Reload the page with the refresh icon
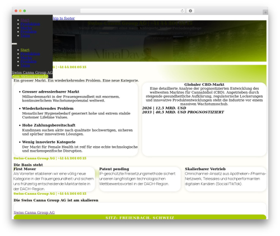The height and width of the screenshot is (236, 280). (182, 11)
